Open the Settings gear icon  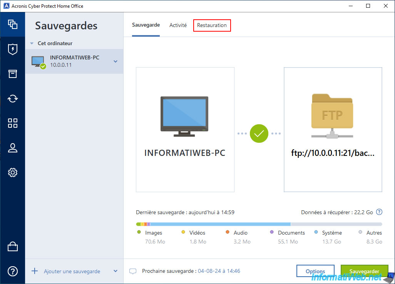tap(13, 172)
